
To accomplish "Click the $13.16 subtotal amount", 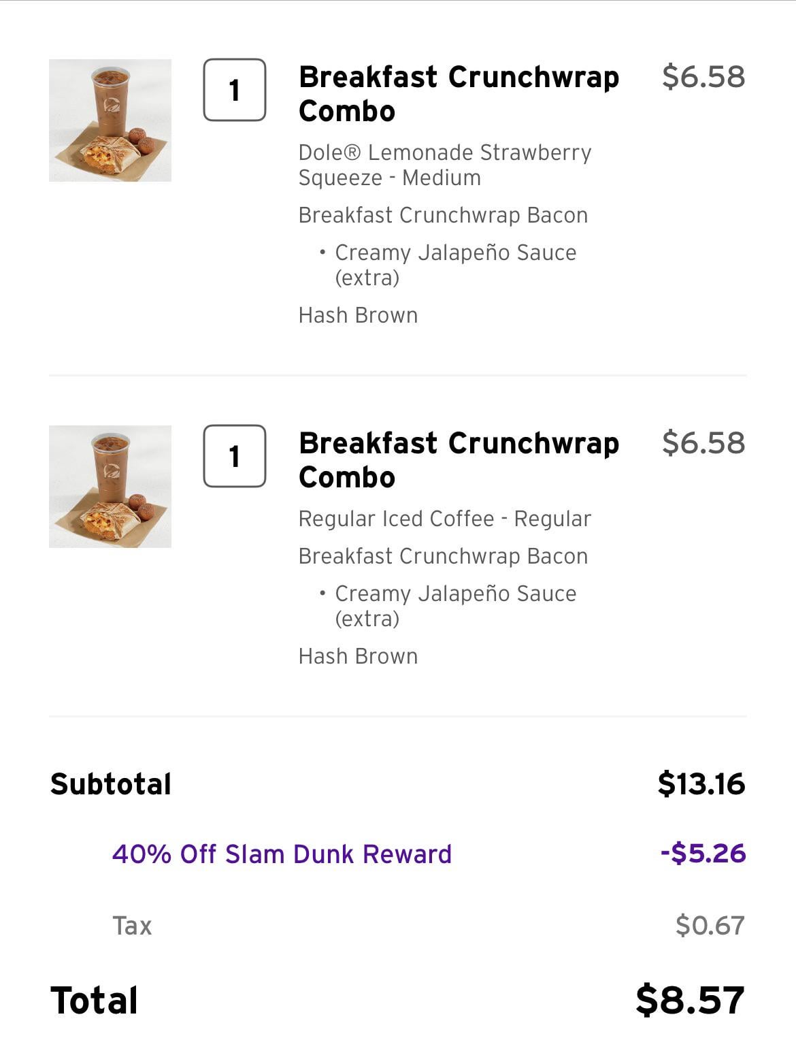I will pyautogui.click(x=701, y=784).
